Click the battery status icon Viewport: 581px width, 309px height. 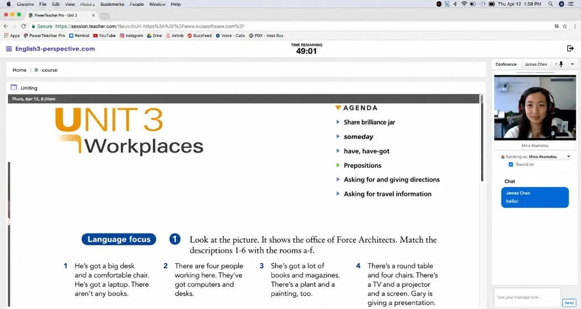click(x=491, y=4)
